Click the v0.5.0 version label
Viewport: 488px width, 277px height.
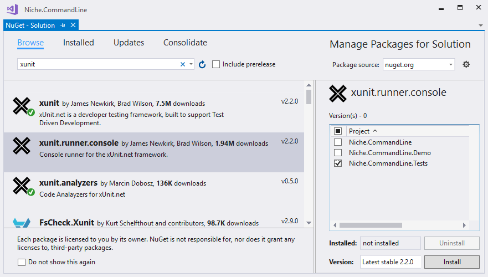[290, 181]
